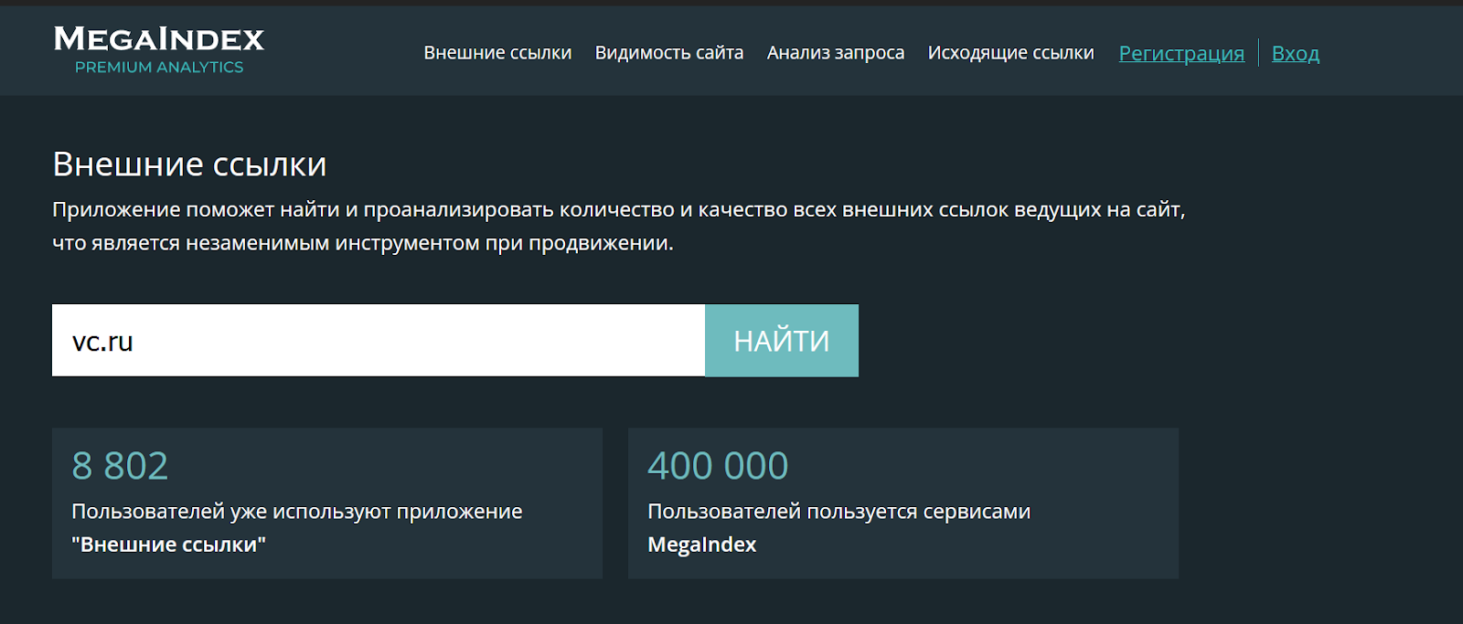Click the Пользователей уже используют приложение text
Viewport: 1463px width, 624px height.
pos(297,512)
